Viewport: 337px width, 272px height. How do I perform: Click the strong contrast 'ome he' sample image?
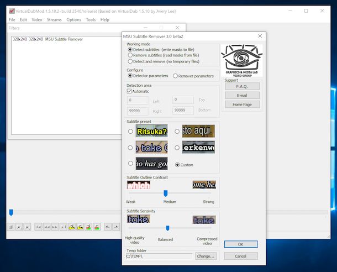204,185
